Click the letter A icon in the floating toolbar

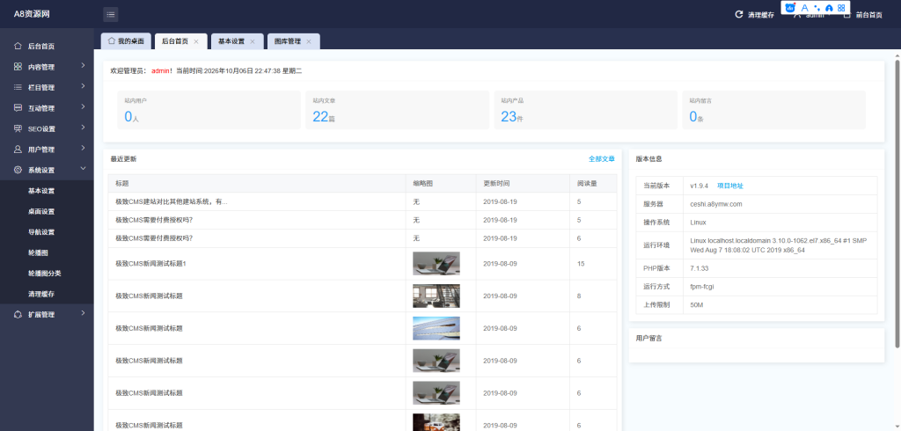point(804,8)
